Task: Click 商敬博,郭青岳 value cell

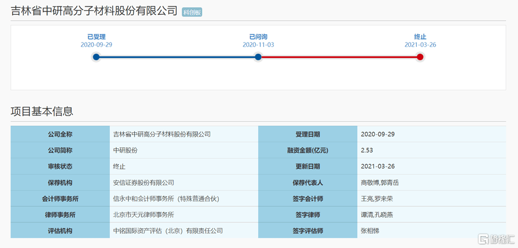Action: pos(431,183)
